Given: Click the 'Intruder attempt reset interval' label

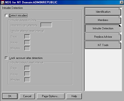Looking at the screenshot, I should pos(27,31).
